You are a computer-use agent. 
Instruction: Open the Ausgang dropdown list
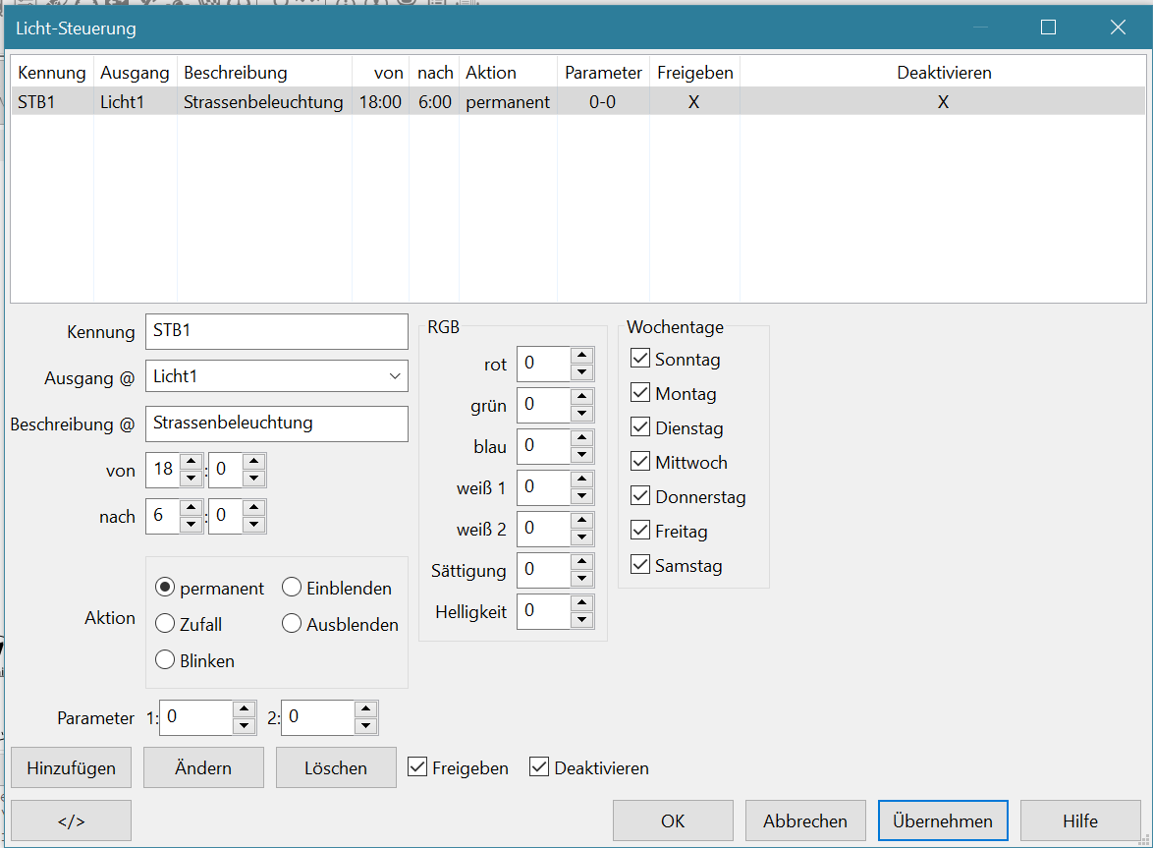(394, 376)
